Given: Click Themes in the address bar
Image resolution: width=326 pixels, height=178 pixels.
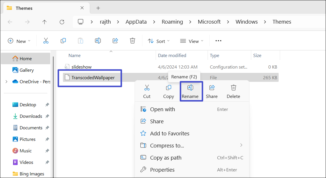Looking at the screenshot, I should coord(282,22).
